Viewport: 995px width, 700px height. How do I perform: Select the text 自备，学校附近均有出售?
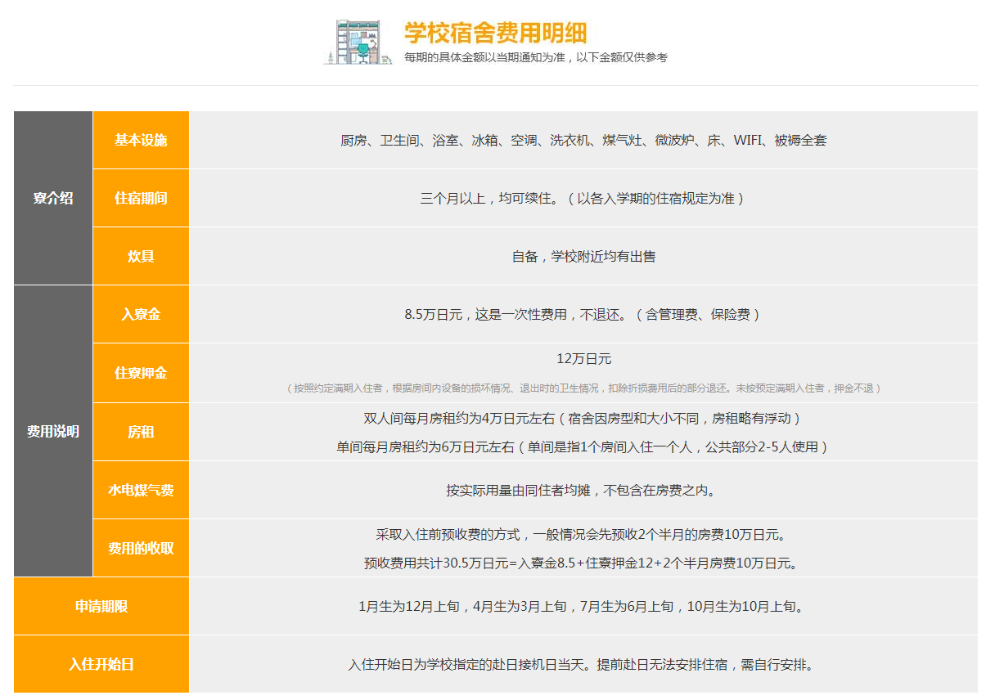(x=583, y=257)
